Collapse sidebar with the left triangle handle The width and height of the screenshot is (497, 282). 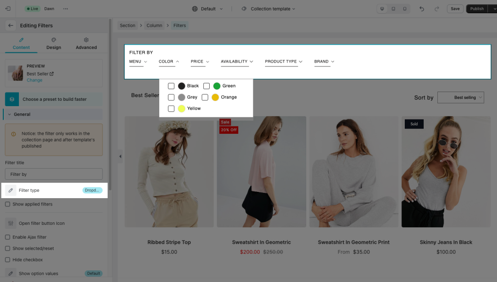(x=120, y=157)
